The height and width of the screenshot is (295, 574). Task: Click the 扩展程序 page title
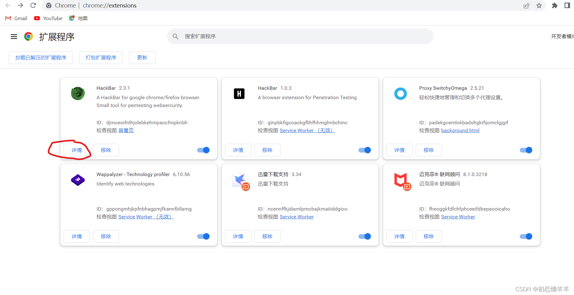click(57, 37)
